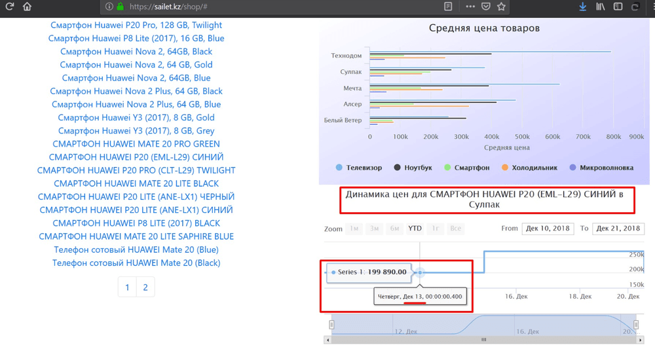Screen dimensions: 655x349
Task: Open Смартфон Huawei P20 Pro, 128 GB, Twilight
Action: click(136, 25)
